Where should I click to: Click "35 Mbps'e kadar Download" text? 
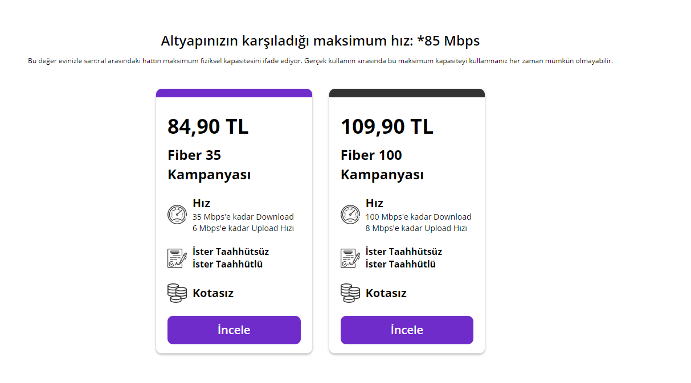click(243, 217)
